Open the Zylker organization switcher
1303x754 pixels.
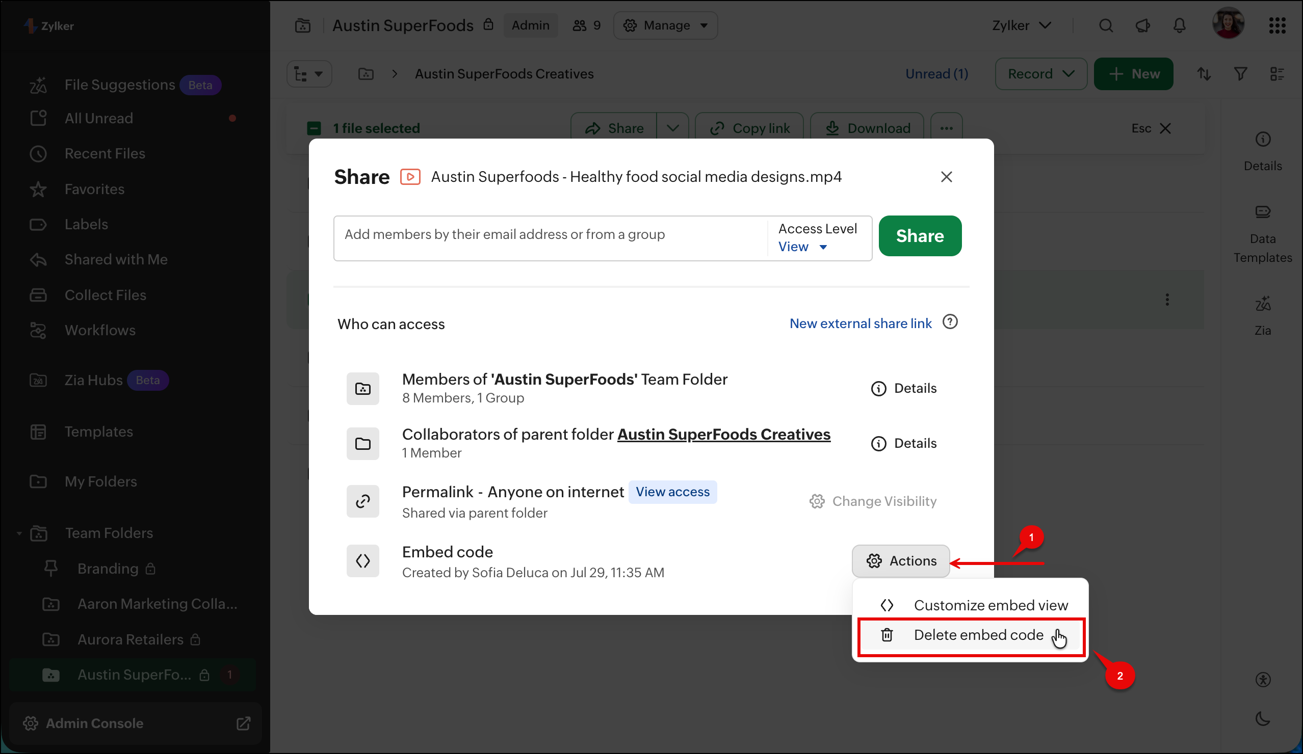tap(1022, 25)
